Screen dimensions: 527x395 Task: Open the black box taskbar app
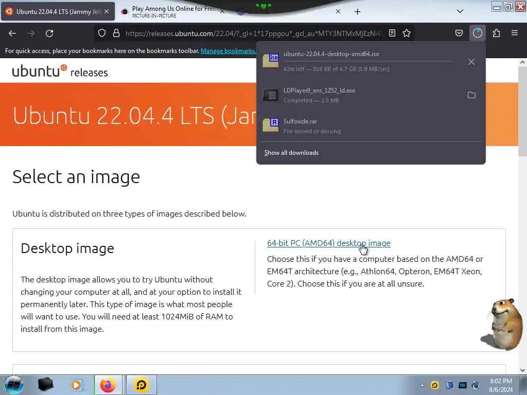point(45,385)
